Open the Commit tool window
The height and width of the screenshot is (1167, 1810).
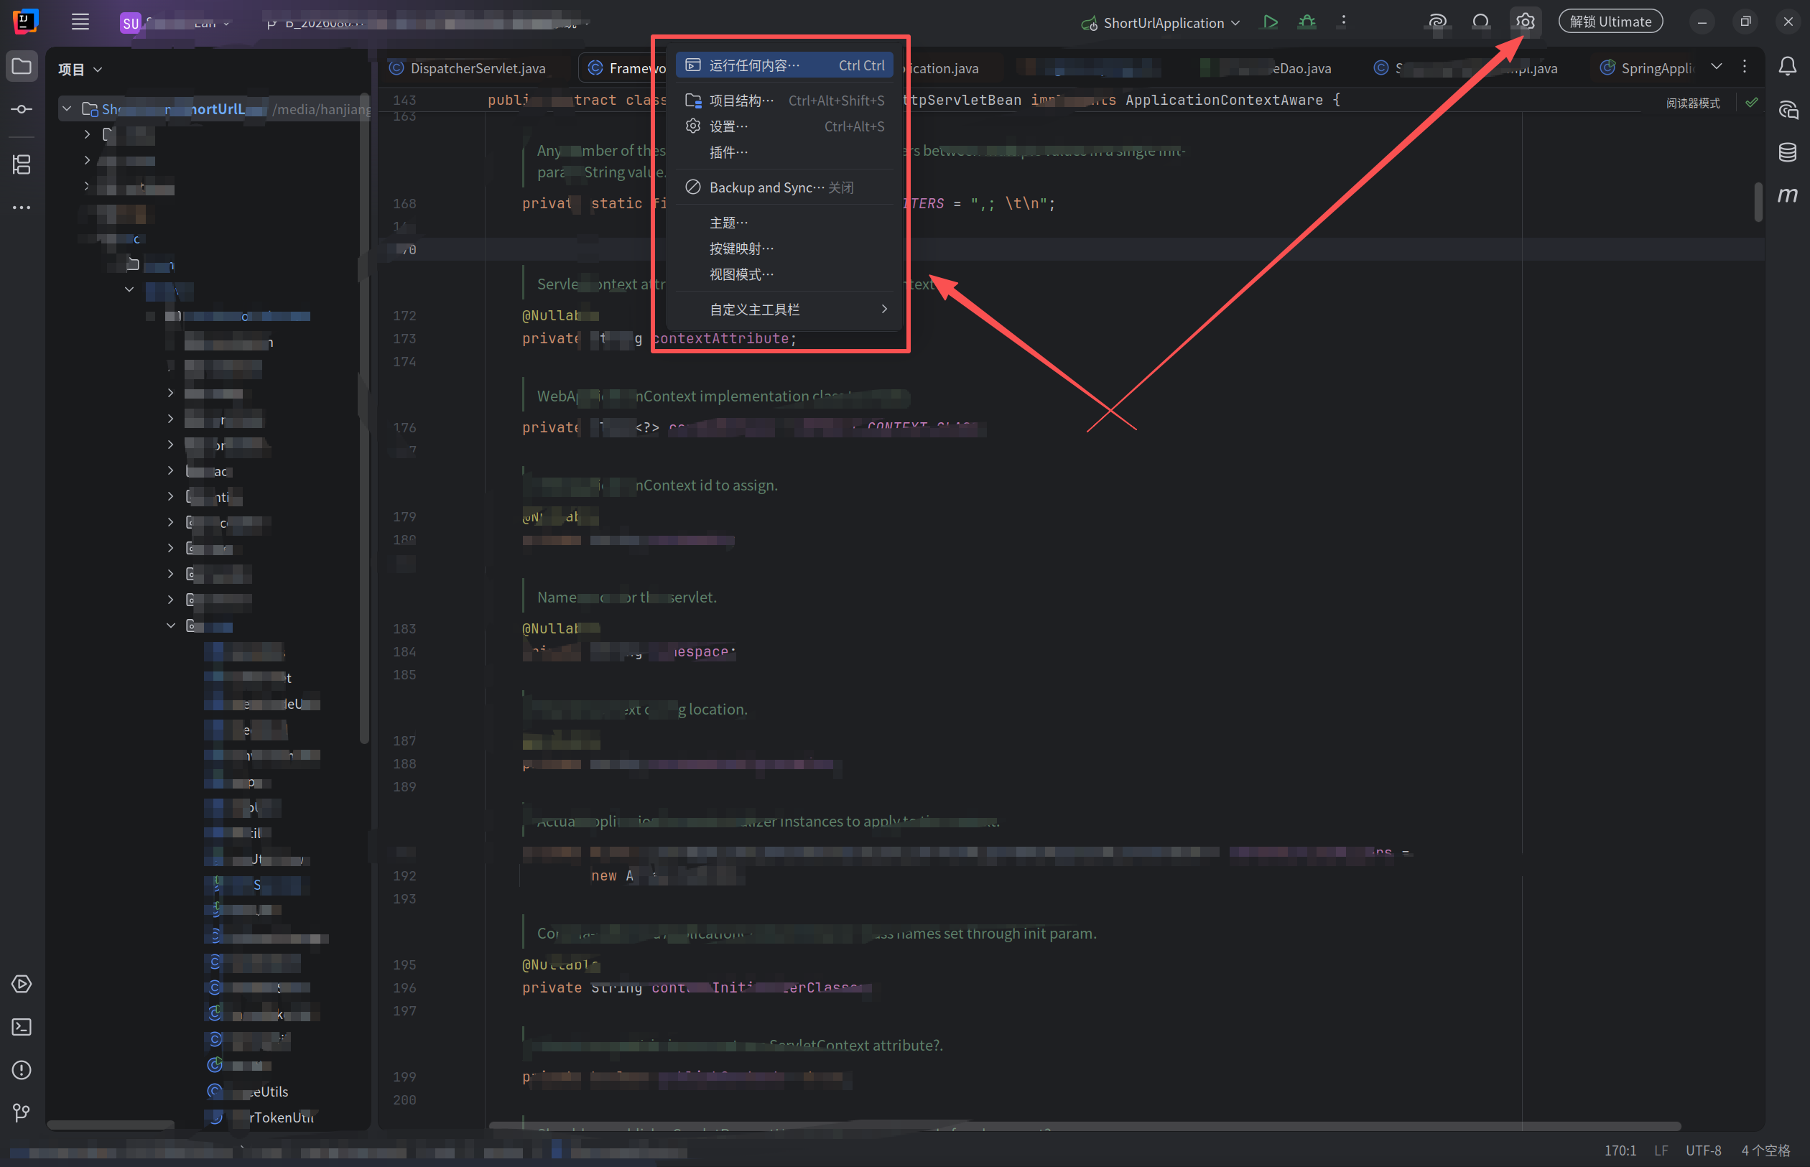(x=22, y=110)
